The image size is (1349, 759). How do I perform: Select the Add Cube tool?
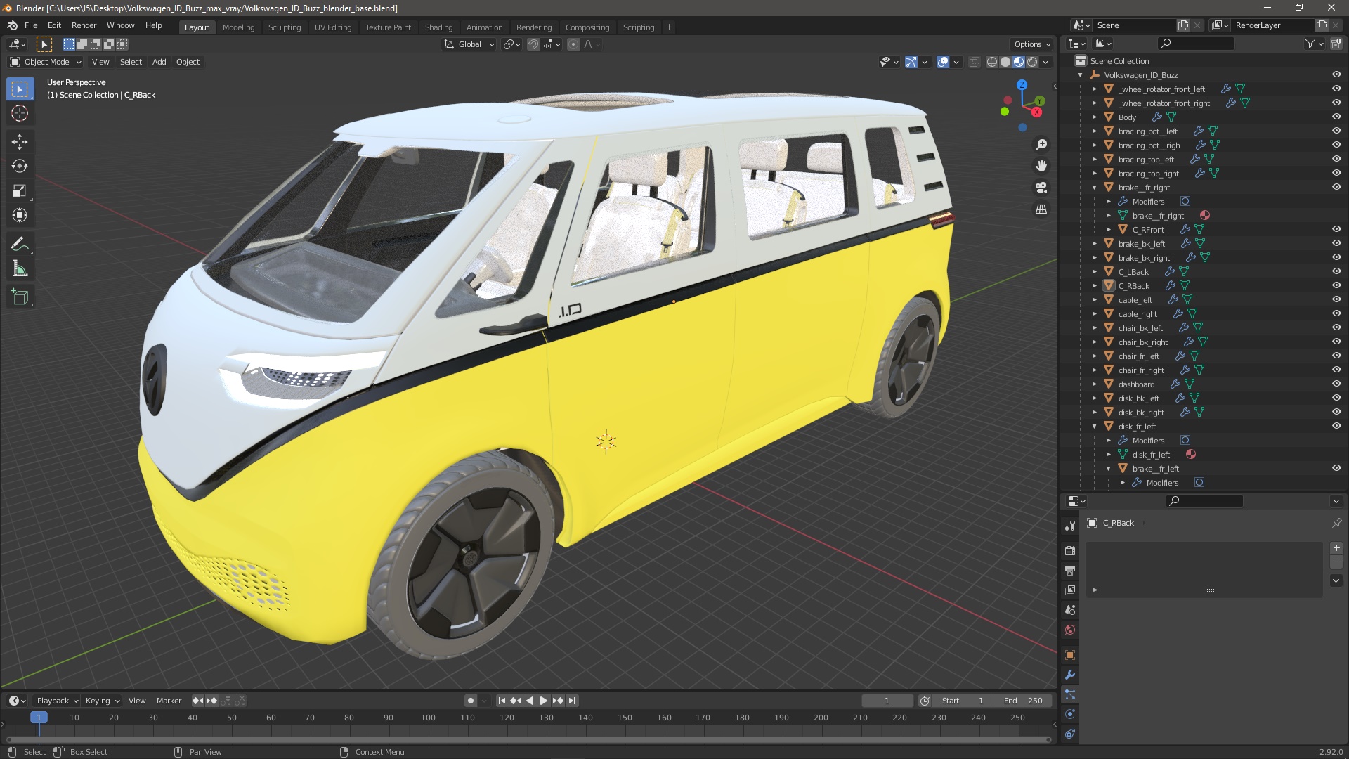(x=20, y=297)
